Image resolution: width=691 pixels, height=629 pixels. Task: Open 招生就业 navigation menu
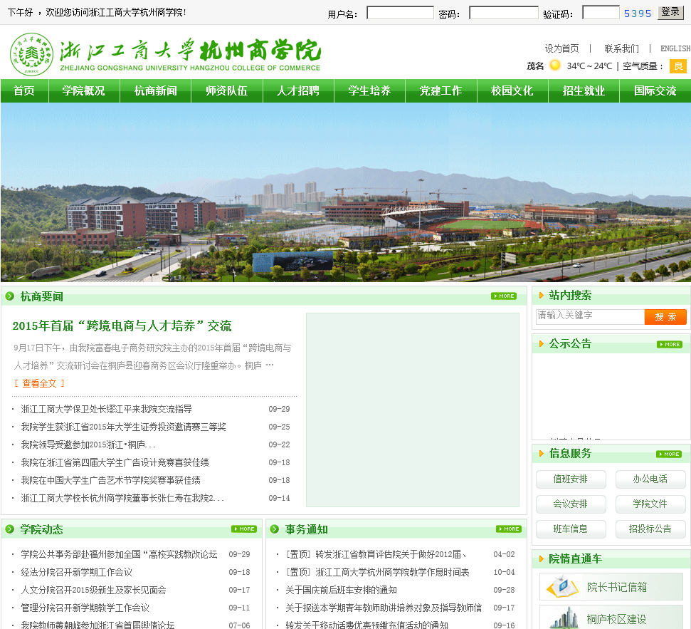(584, 91)
